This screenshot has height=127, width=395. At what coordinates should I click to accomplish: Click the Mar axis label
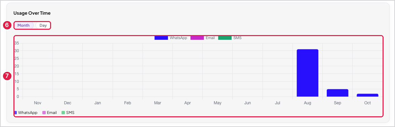(x=157, y=103)
